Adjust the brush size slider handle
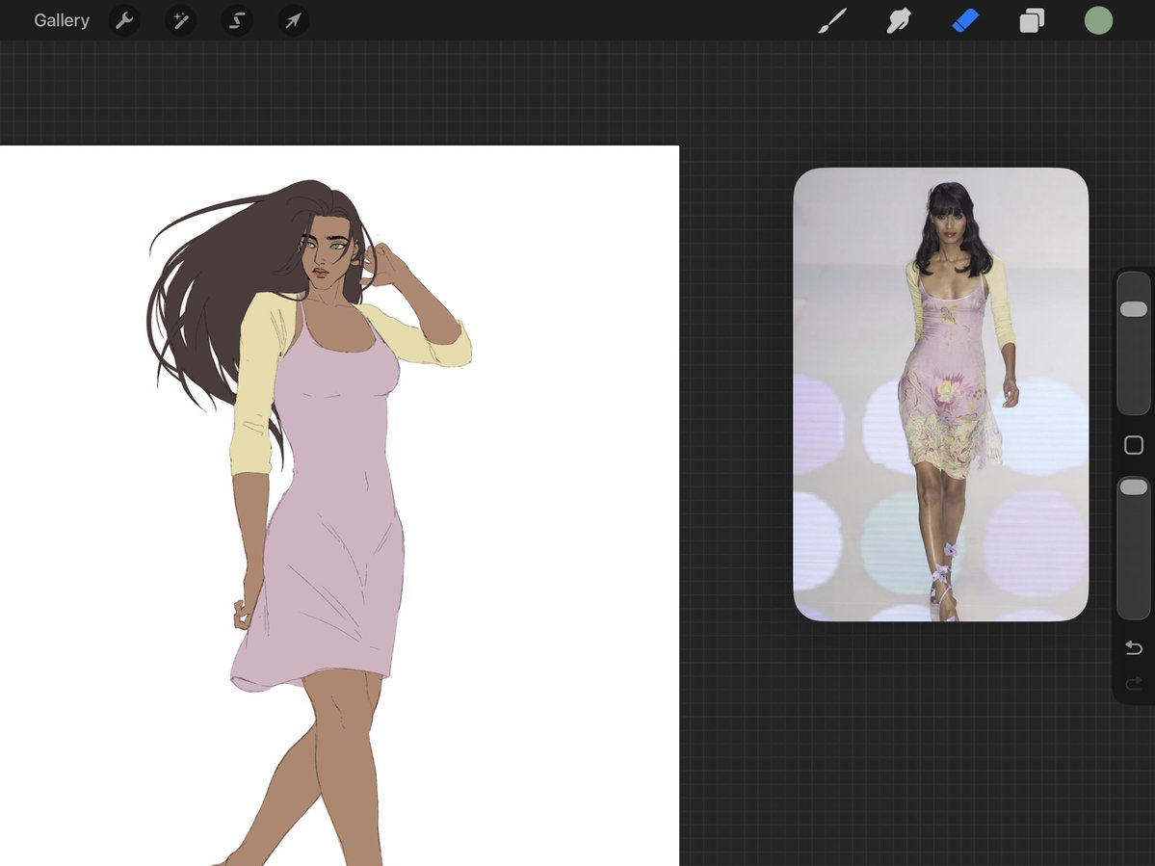Viewport: 1155px width, 866px height. click(1134, 309)
